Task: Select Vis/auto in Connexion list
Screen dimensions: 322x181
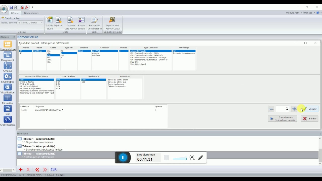Action: pos(105,53)
